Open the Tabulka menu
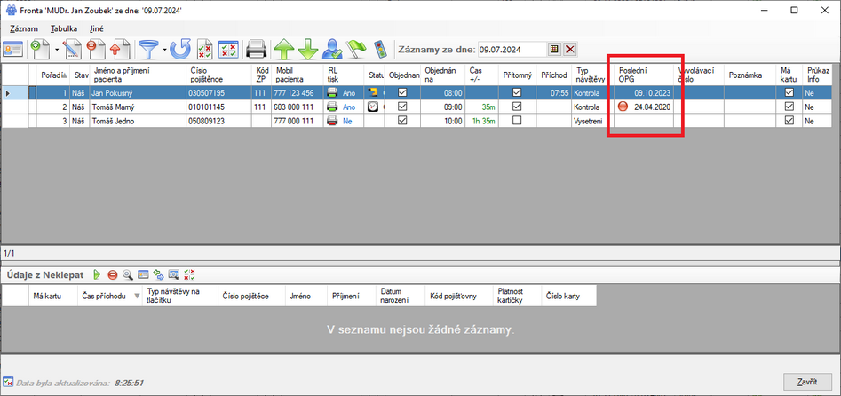 coord(64,29)
